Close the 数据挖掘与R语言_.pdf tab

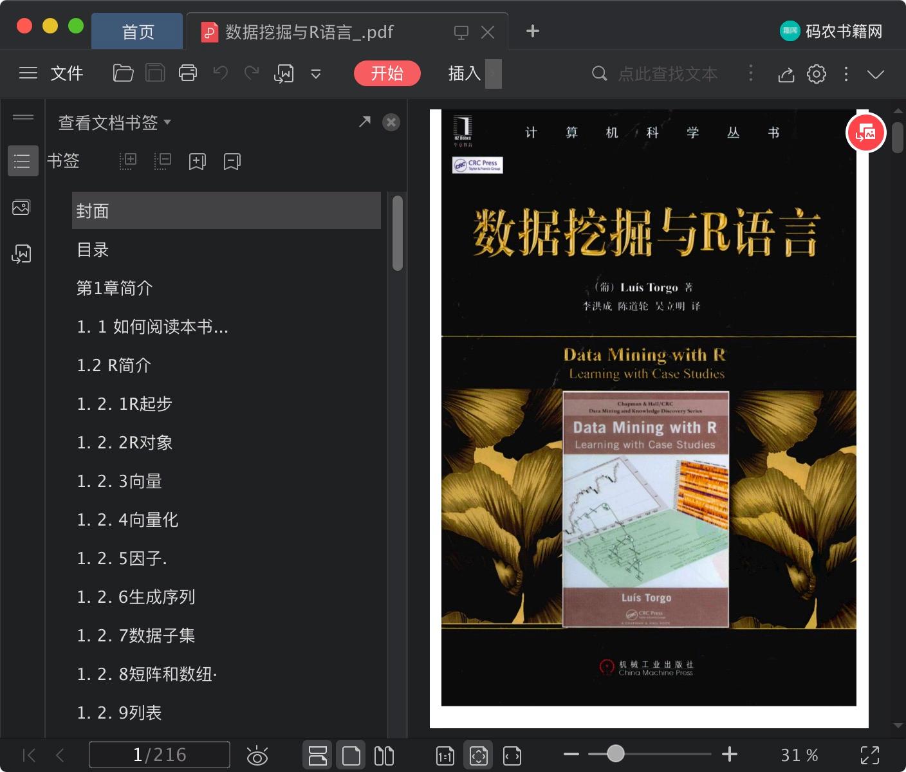click(488, 32)
